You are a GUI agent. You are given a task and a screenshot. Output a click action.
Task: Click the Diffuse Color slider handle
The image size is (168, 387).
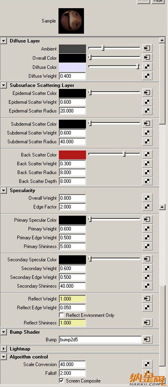coord(138,67)
